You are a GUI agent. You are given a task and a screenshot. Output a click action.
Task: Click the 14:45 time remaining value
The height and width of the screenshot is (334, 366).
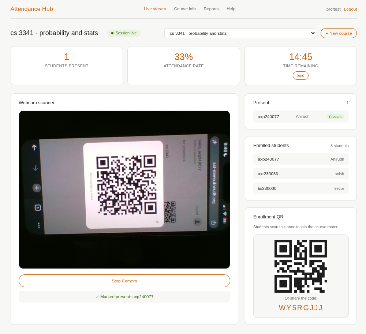click(300, 57)
